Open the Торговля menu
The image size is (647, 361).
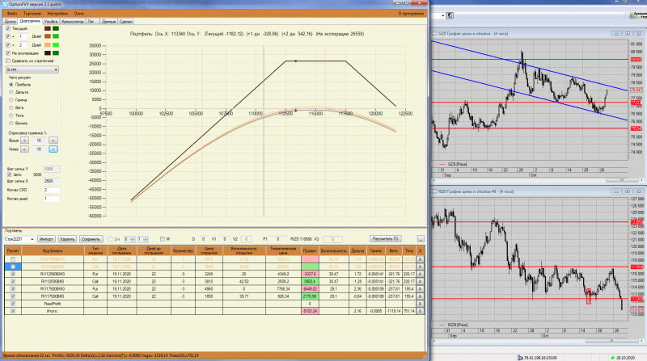(x=32, y=14)
